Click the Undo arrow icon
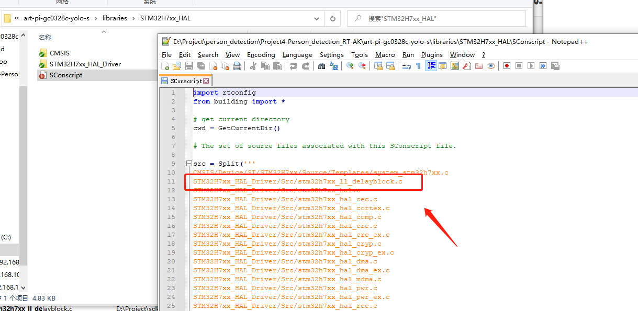 (293, 66)
